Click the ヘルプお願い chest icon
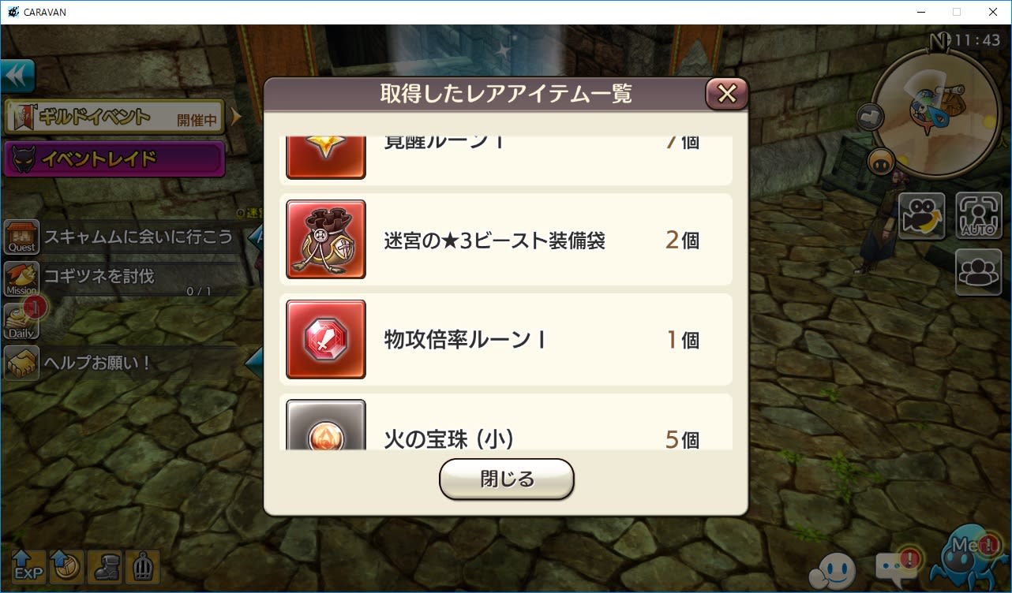The height and width of the screenshot is (593, 1012). coord(22,364)
